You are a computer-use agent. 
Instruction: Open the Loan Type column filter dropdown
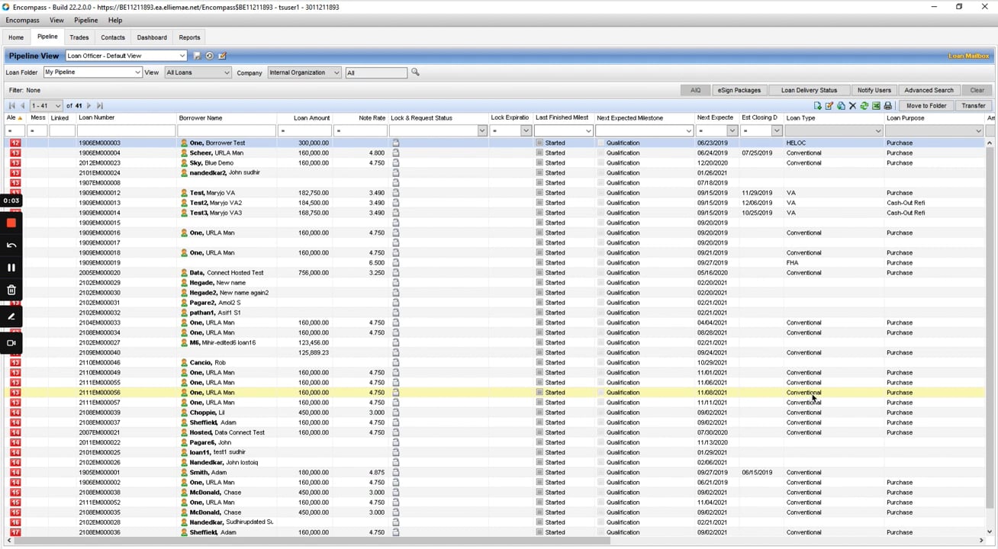coord(878,131)
